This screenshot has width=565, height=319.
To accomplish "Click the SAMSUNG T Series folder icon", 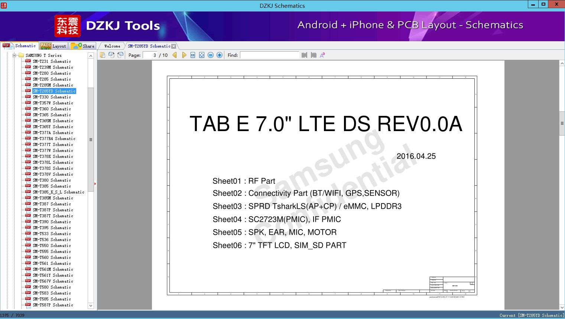I will (x=21, y=55).
